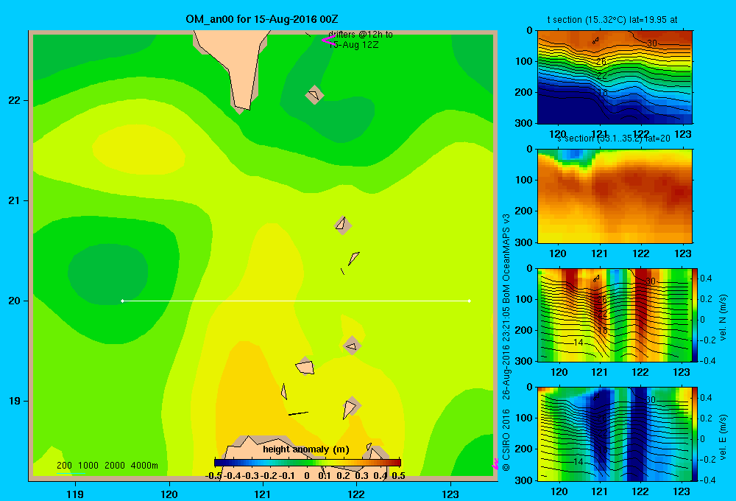Click depth label '300' on the salinity section axis

[x=524, y=242]
